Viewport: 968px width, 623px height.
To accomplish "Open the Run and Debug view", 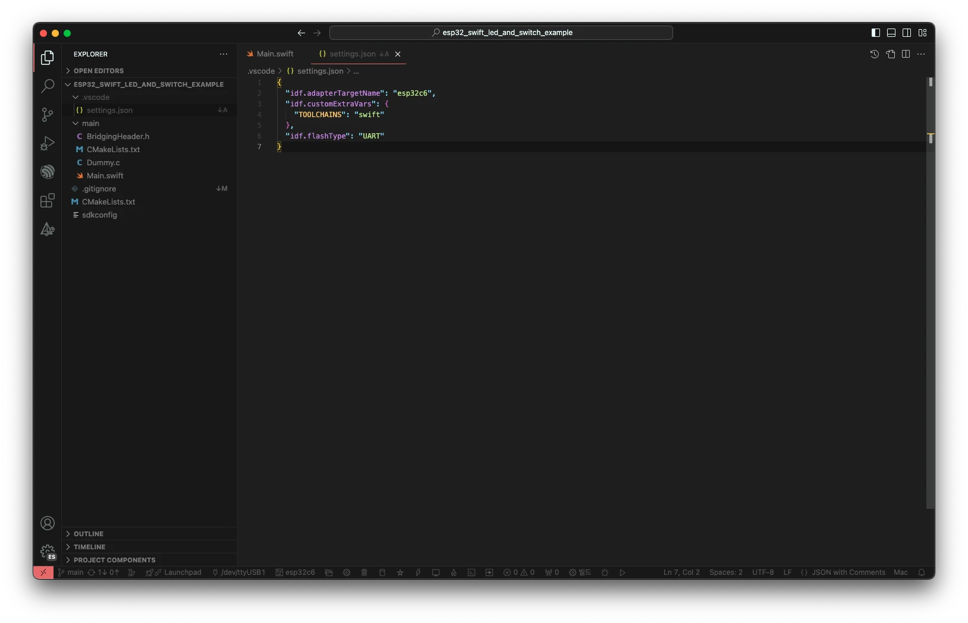I will pos(48,143).
